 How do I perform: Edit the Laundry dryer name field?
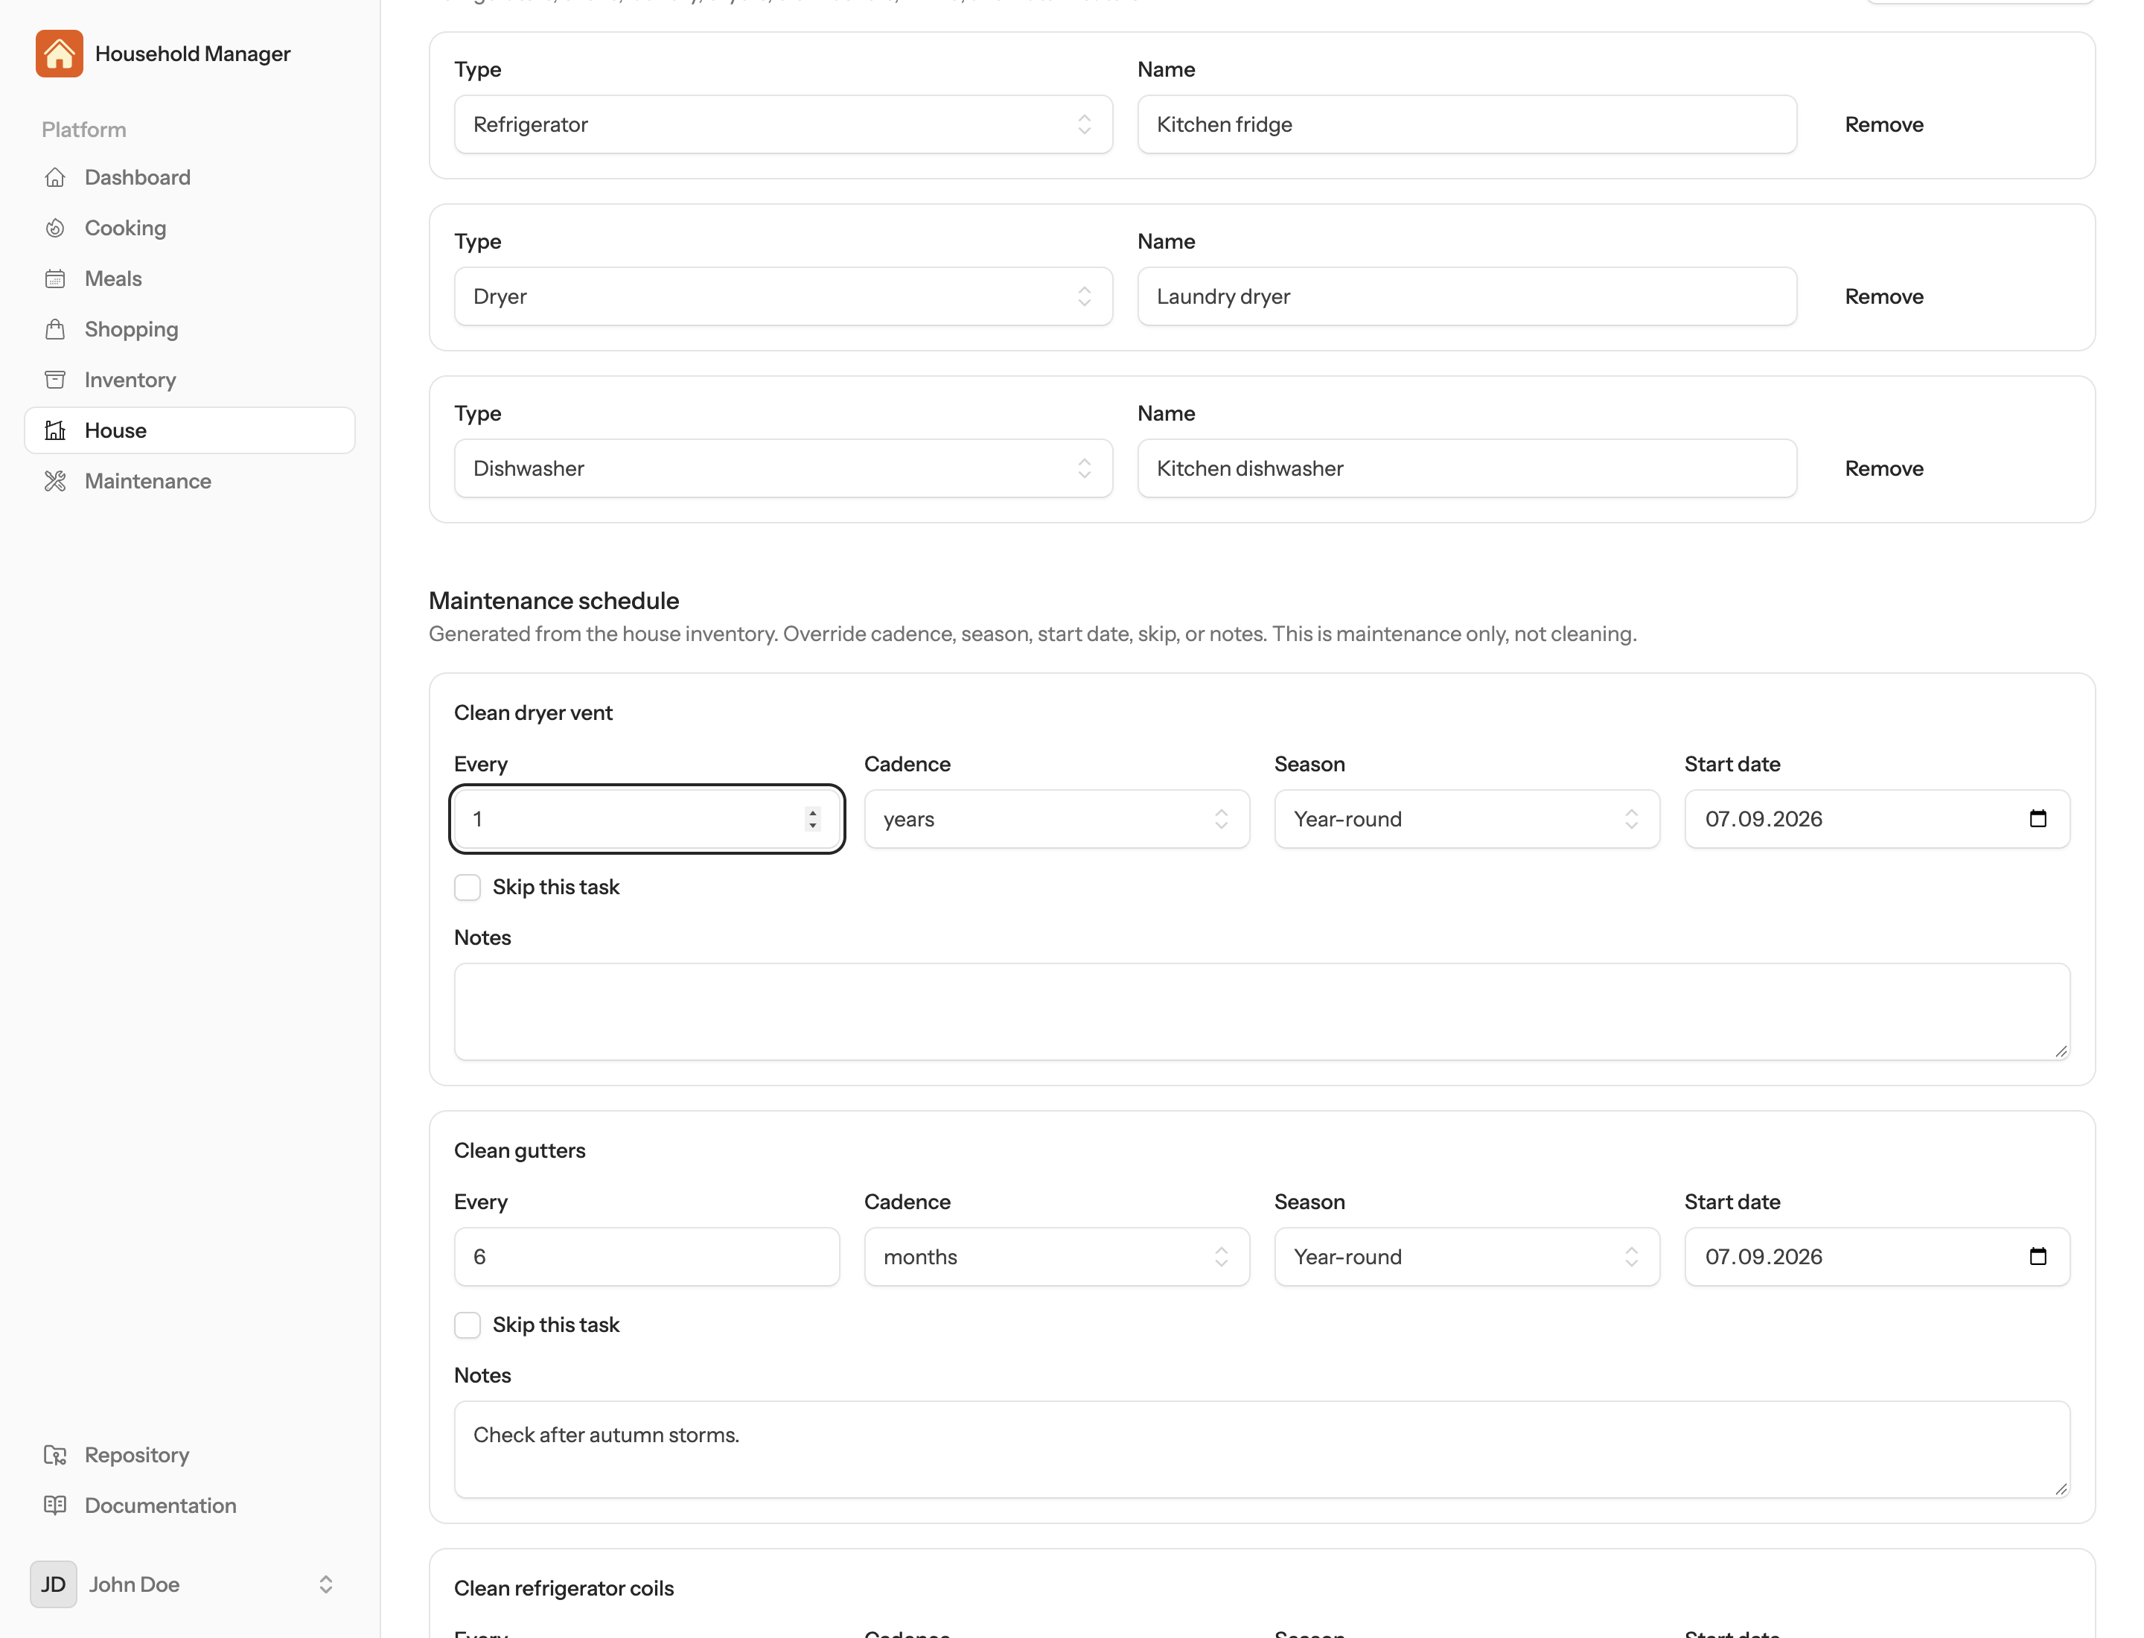(1467, 296)
